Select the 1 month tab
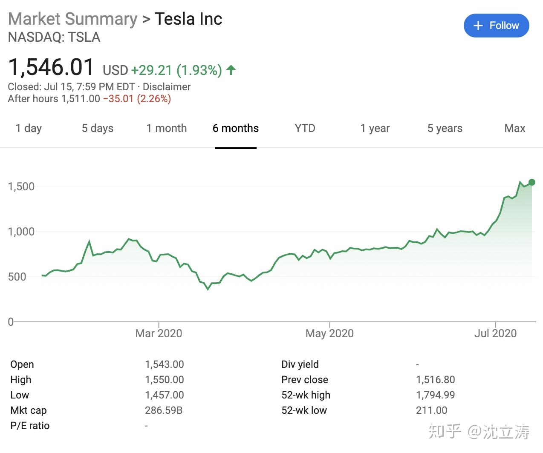The width and height of the screenshot is (543, 453). pyautogui.click(x=167, y=128)
